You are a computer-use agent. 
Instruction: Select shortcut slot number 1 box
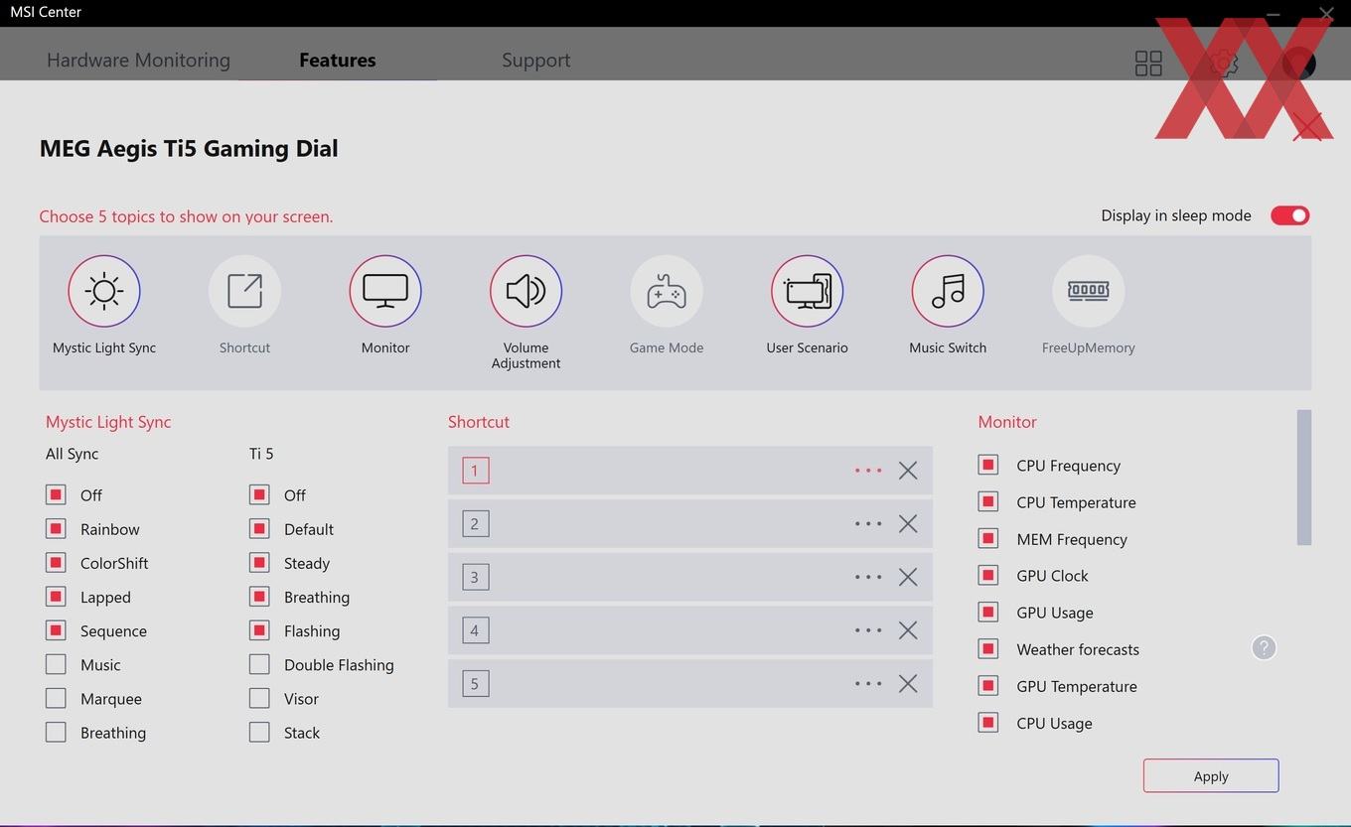[475, 471]
